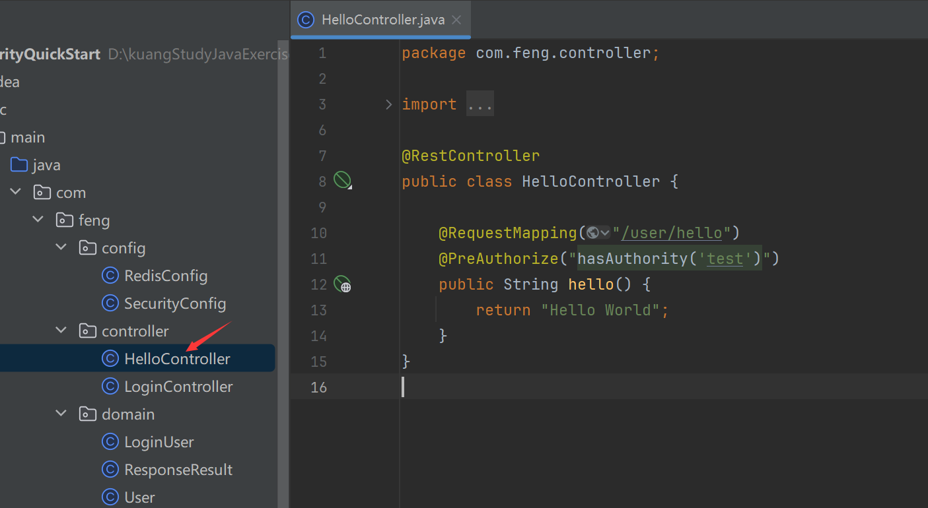Select the HelloController.java editor tab
This screenshot has height=508, width=928.
(x=380, y=20)
